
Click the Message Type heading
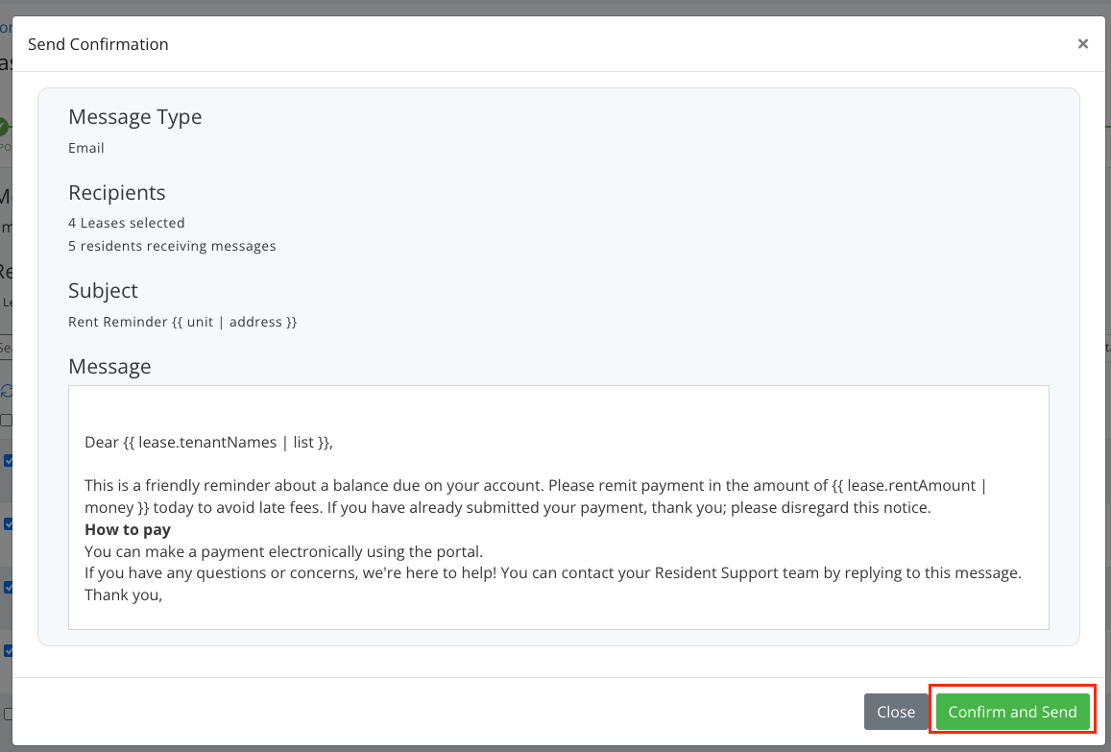click(134, 116)
